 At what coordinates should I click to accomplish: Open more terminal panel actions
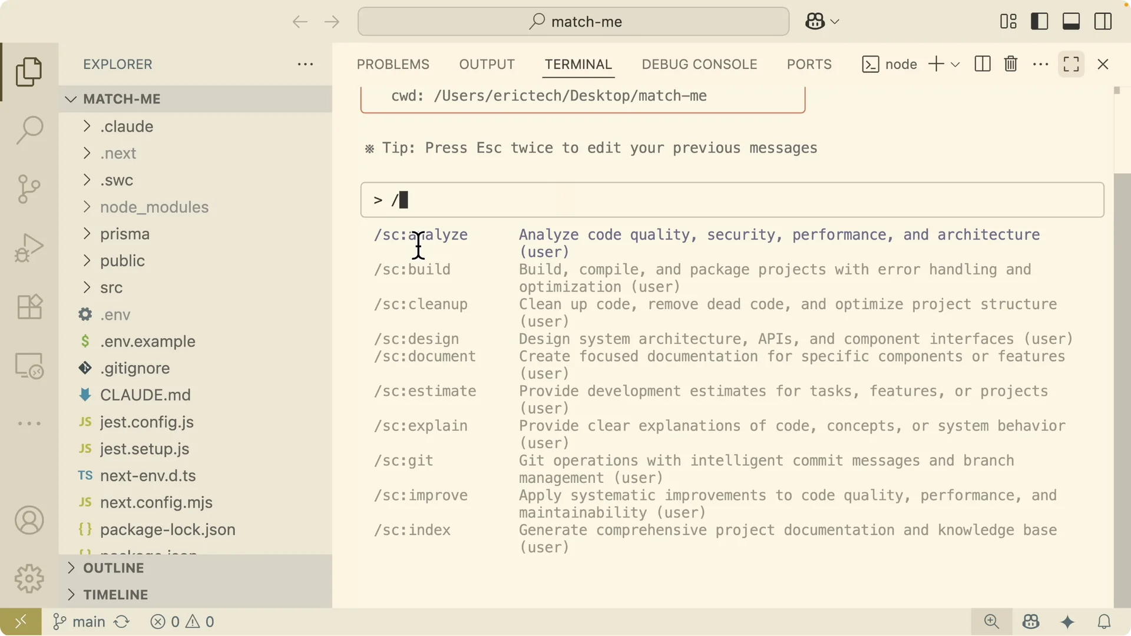[1041, 64]
